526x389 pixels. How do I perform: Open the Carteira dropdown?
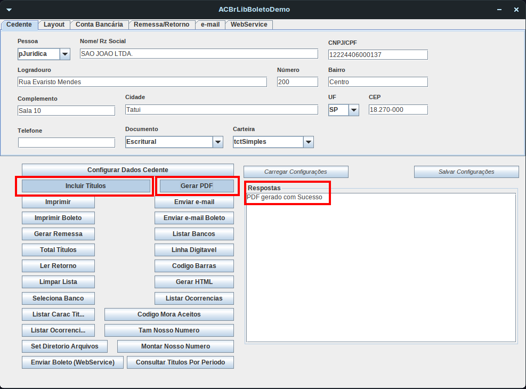click(308, 142)
